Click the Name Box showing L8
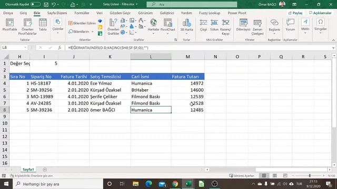The width and height of the screenshot is (337, 189). click(x=14, y=48)
